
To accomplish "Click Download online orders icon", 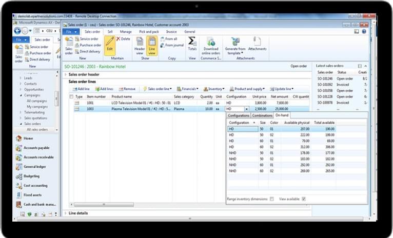I will click(x=211, y=42).
